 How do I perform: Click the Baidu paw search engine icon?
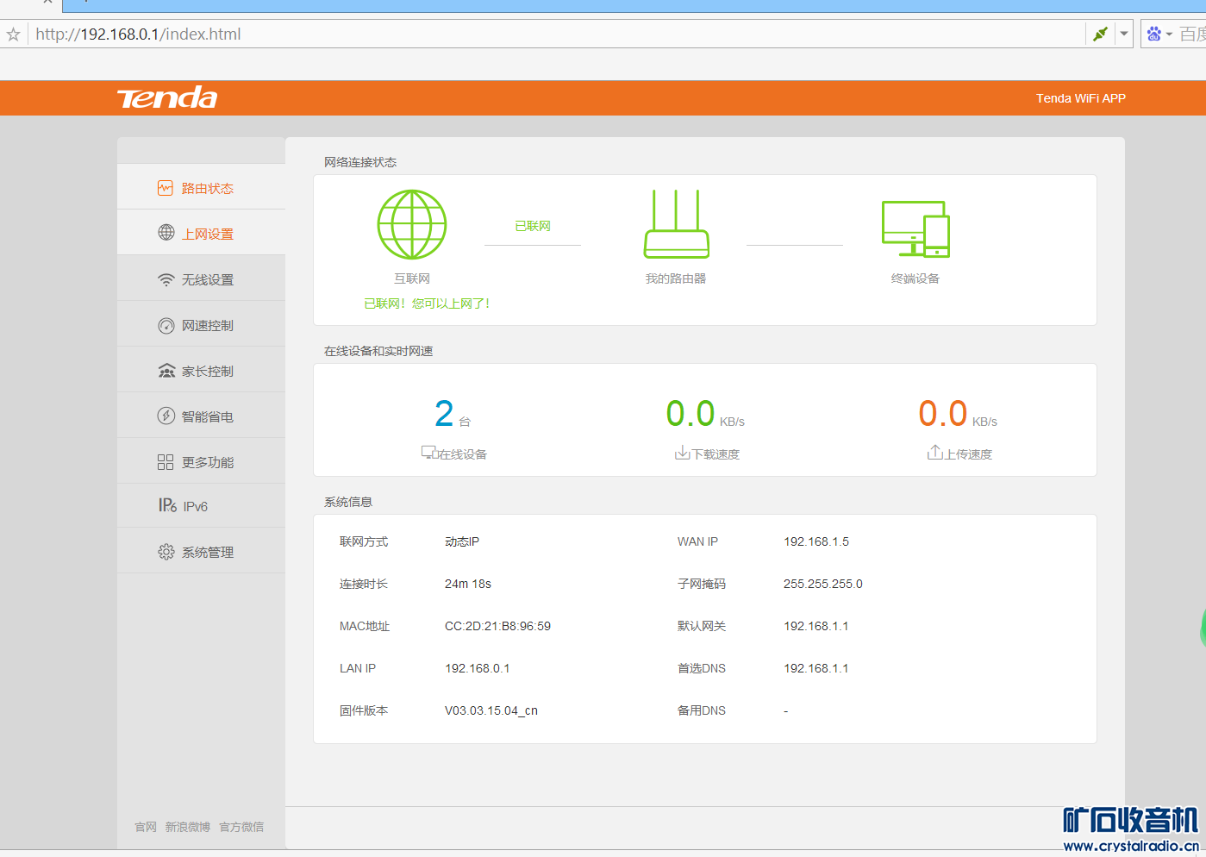coord(1153,34)
